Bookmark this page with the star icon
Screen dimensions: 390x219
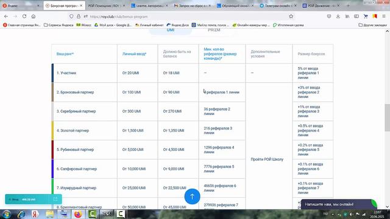[291, 16]
